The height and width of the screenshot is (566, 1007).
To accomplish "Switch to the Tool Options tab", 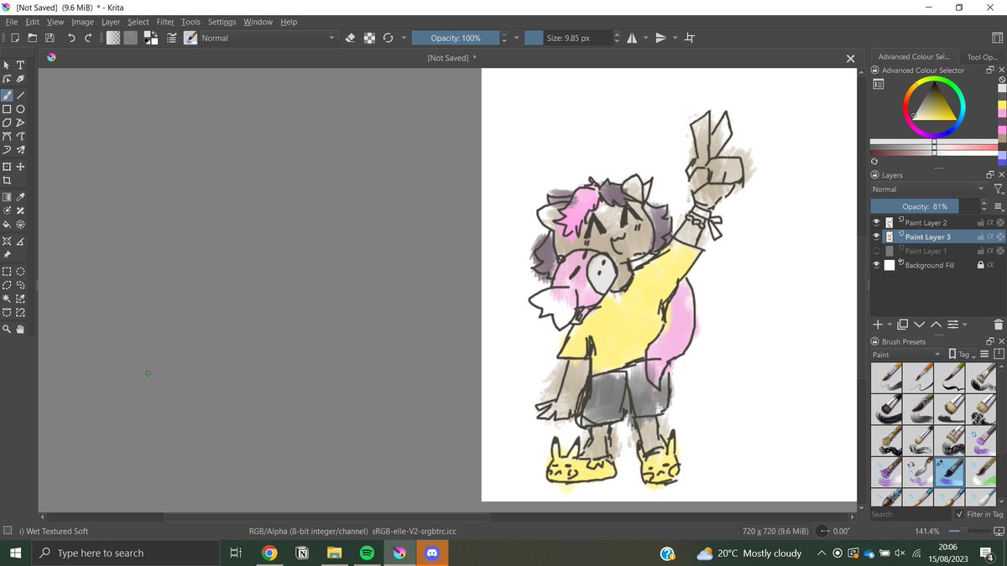I will [983, 57].
